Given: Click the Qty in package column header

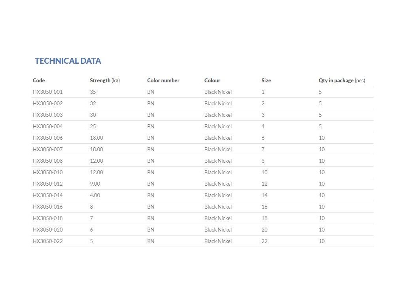Looking at the screenshot, I should [342, 80].
